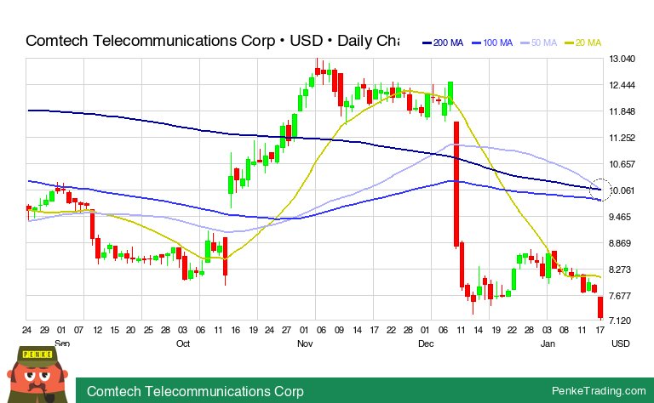
Task: Click the Nov month label
Action: tap(305, 343)
